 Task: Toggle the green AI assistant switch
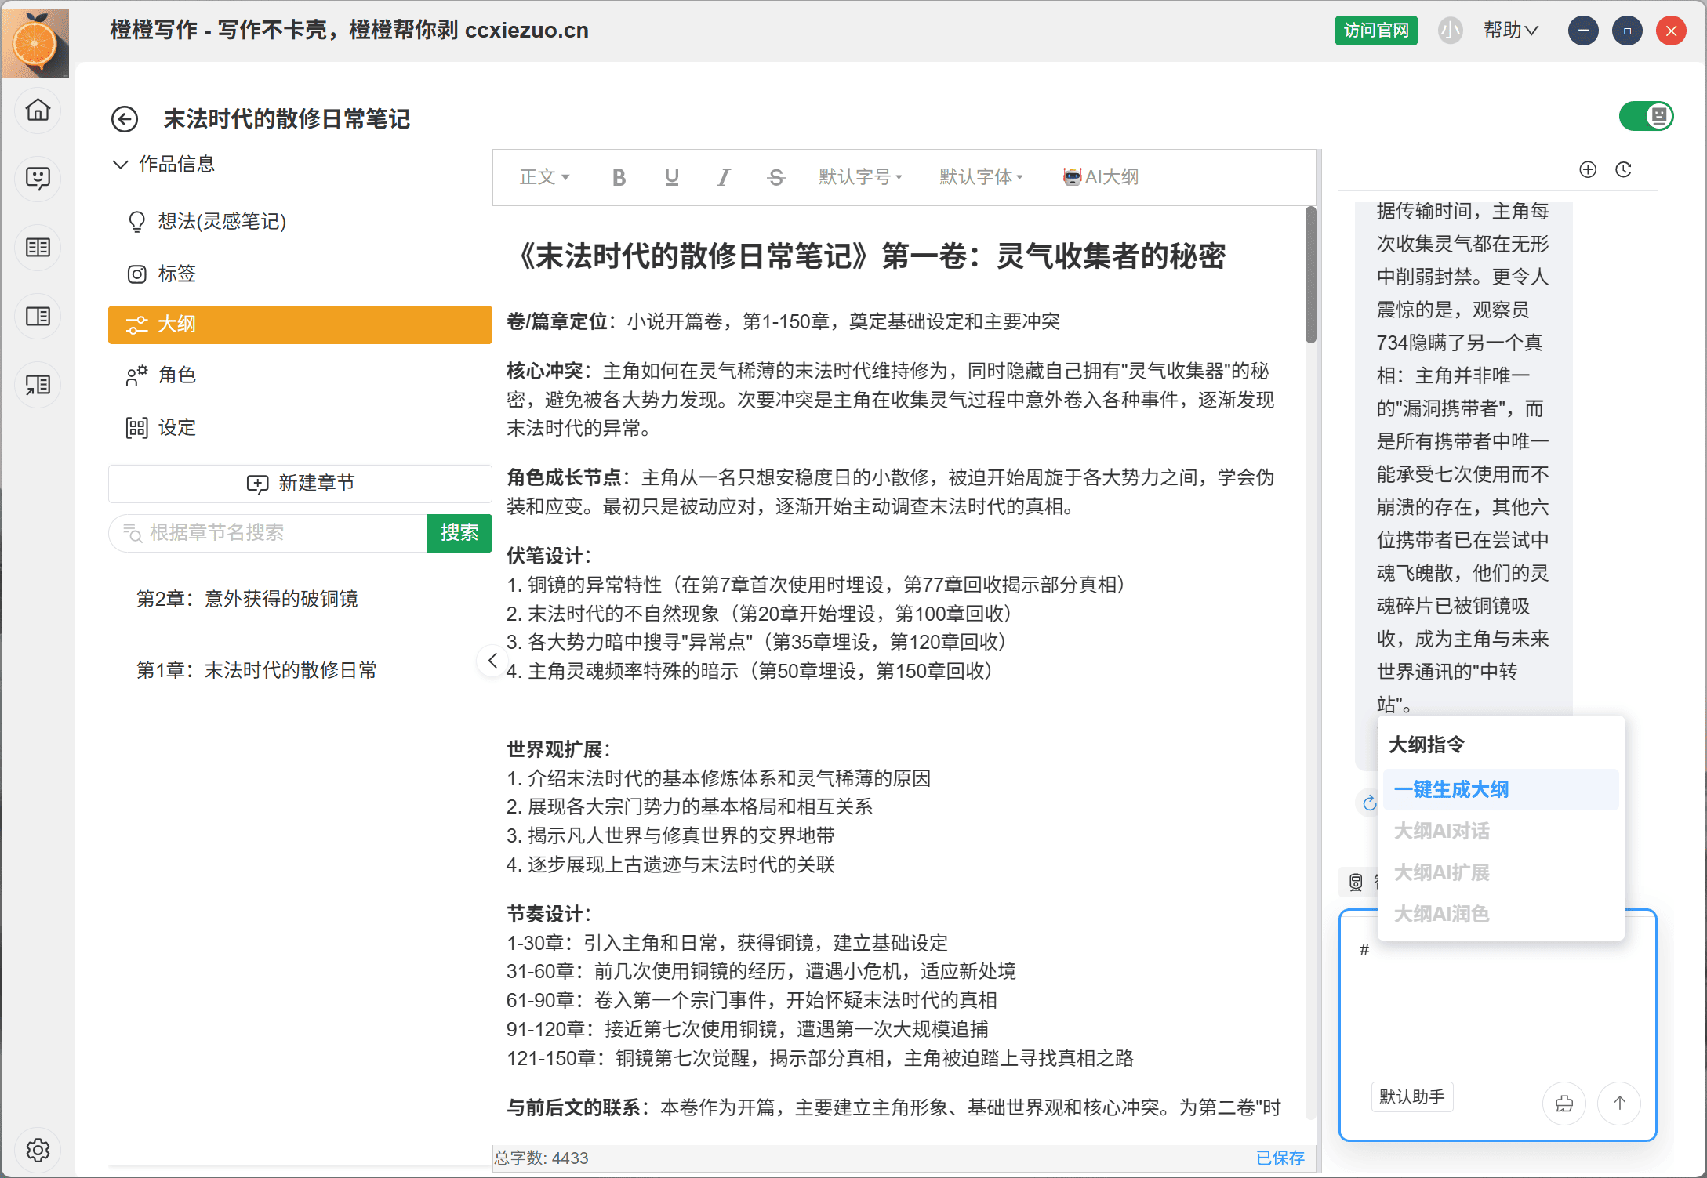[x=1646, y=117]
